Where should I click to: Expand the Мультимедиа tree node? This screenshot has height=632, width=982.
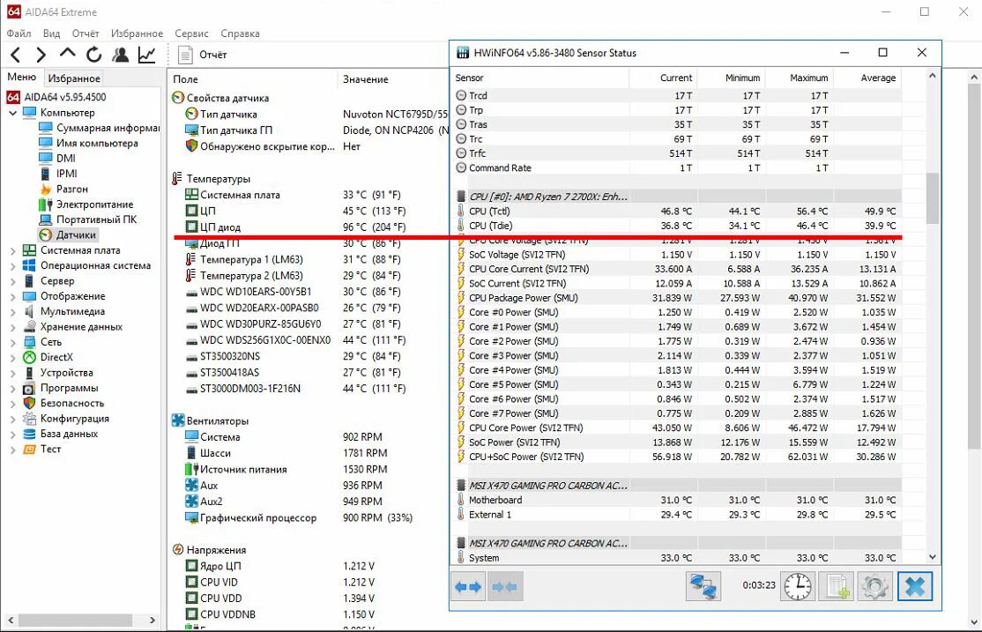pyautogui.click(x=13, y=311)
